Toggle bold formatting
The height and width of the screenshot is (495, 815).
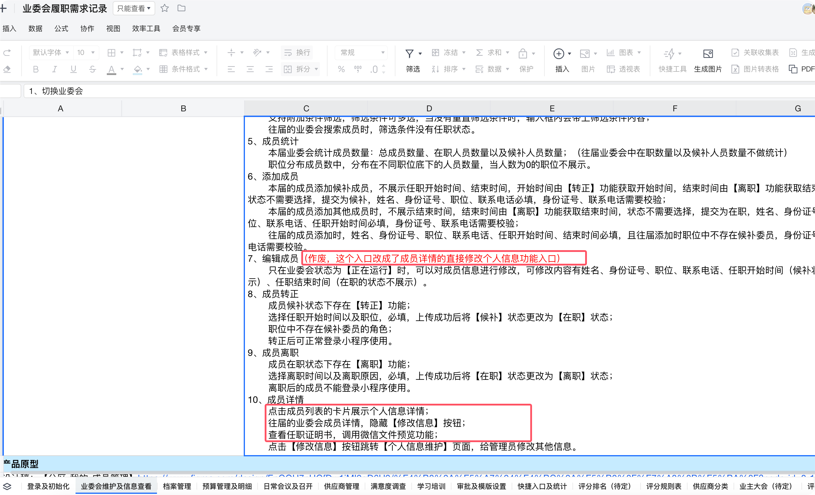click(x=35, y=69)
